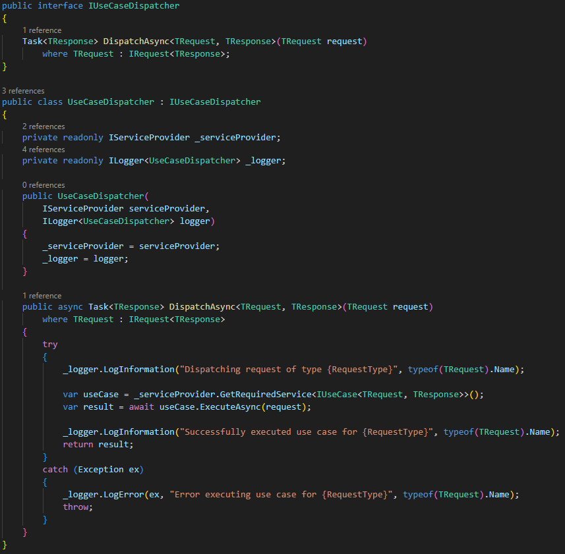Click 'typeof' on the LogError line
Image resolution: width=565 pixels, height=554 pixels.
[418, 495]
